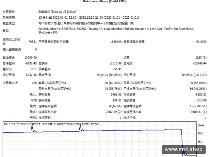
Task: Select consecutive wins value 4 (69.64)
Action: point(115,106)
